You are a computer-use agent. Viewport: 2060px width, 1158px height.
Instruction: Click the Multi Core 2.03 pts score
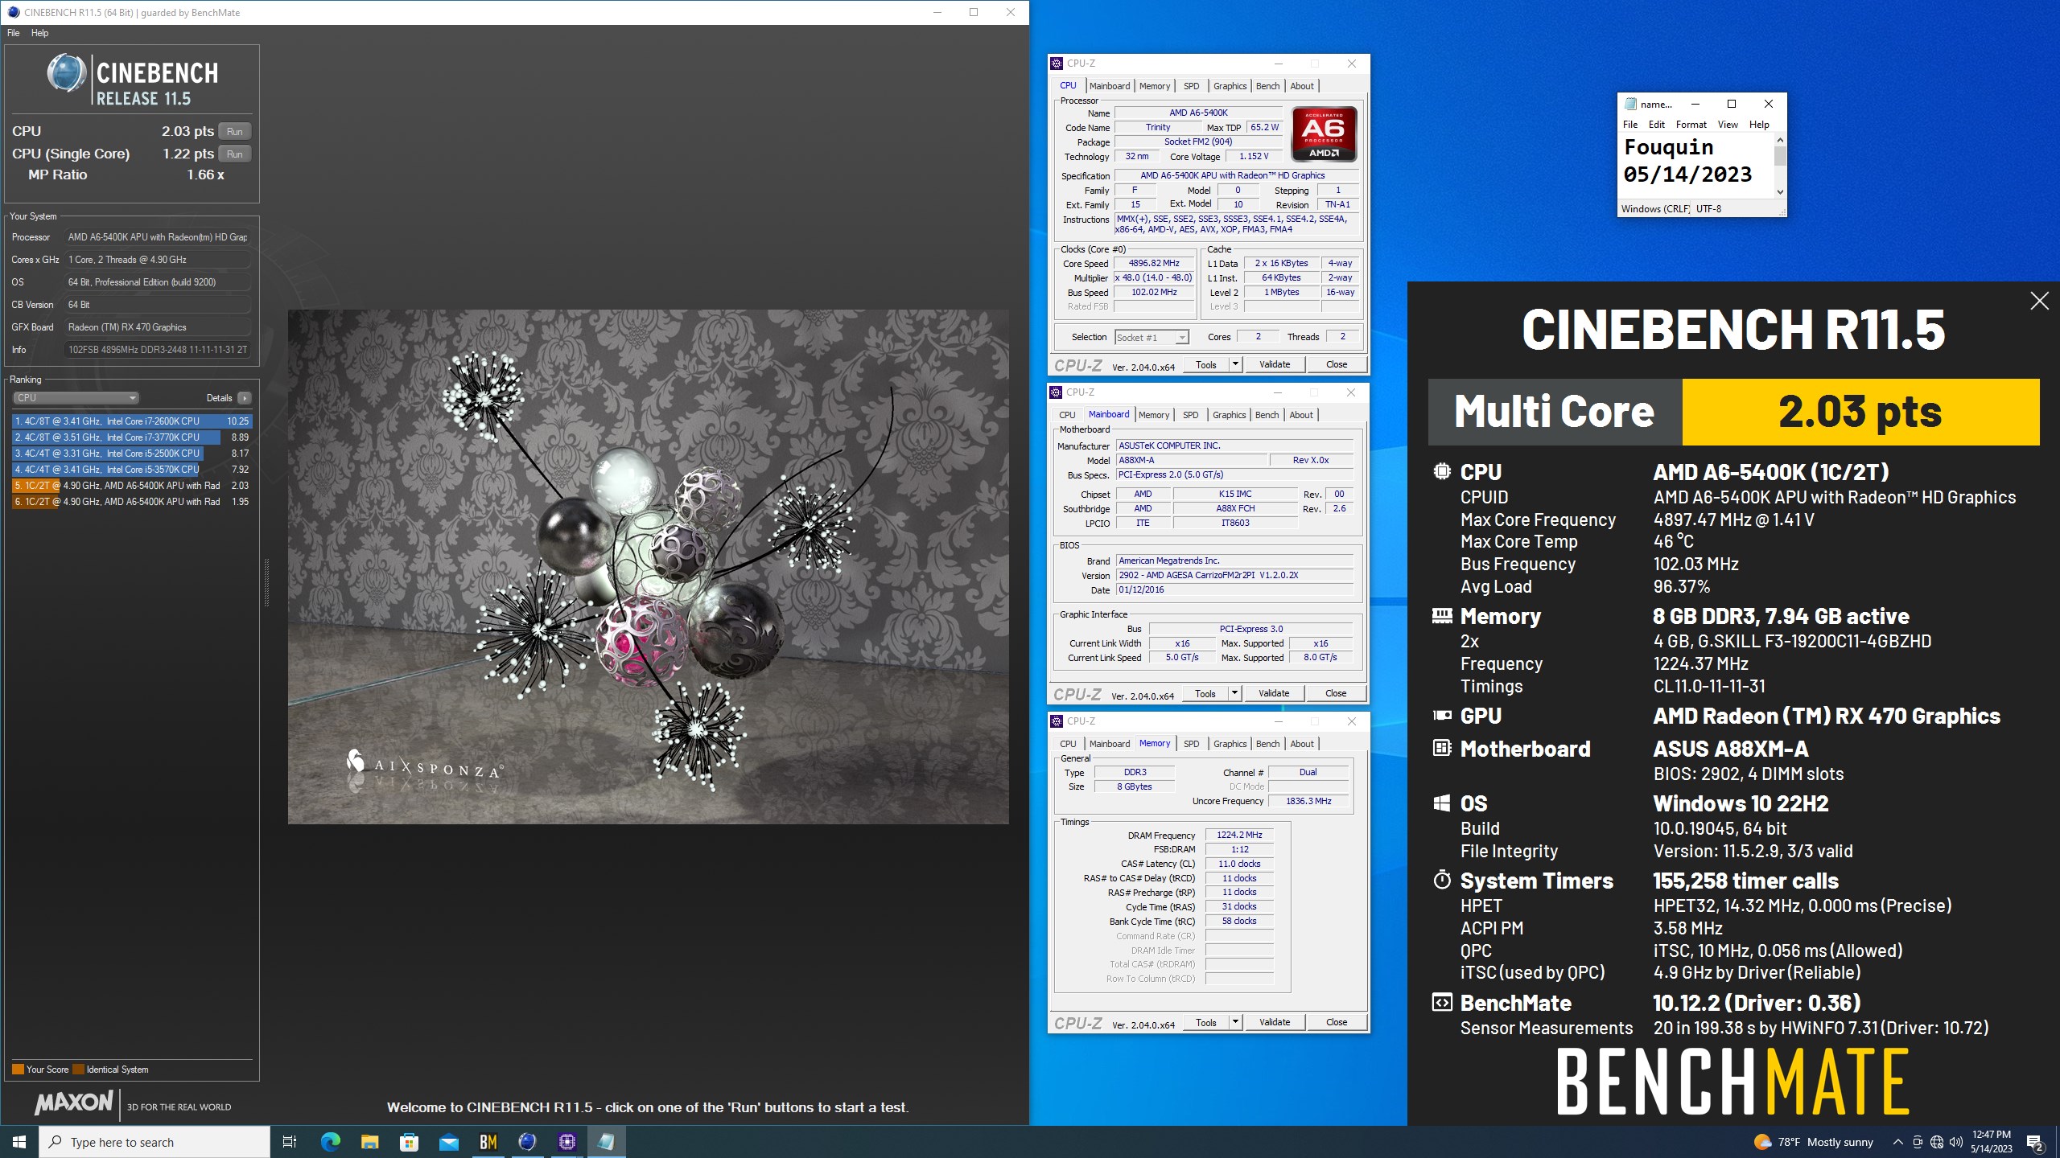click(1860, 412)
